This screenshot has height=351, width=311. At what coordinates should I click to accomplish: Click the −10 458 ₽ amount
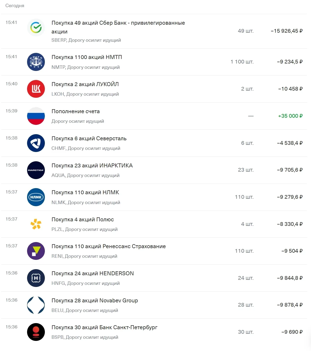click(290, 89)
